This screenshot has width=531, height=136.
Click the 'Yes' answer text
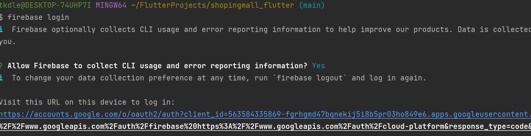click(319, 66)
